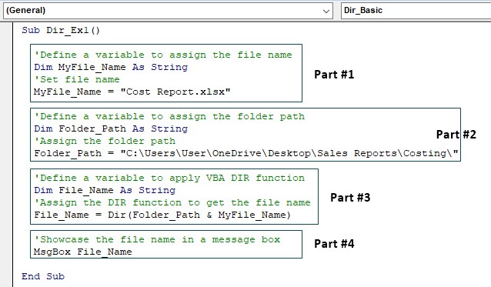Open the (General) object dropdown
The width and height of the screenshot is (491, 287).
pos(168,11)
